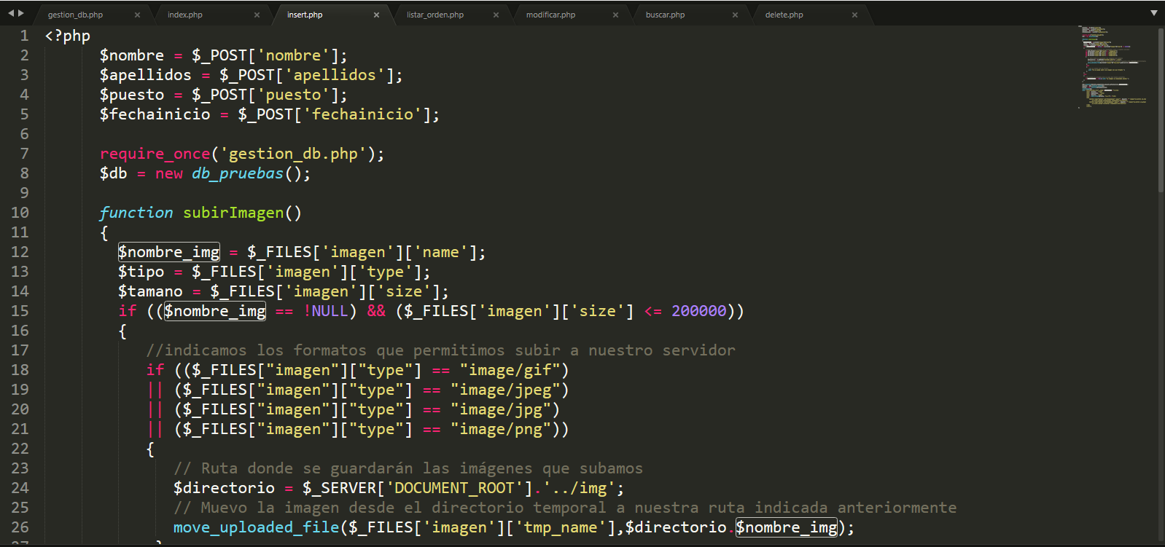
Task: Close the delete.php tab
Action: click(x=854, y=15)
